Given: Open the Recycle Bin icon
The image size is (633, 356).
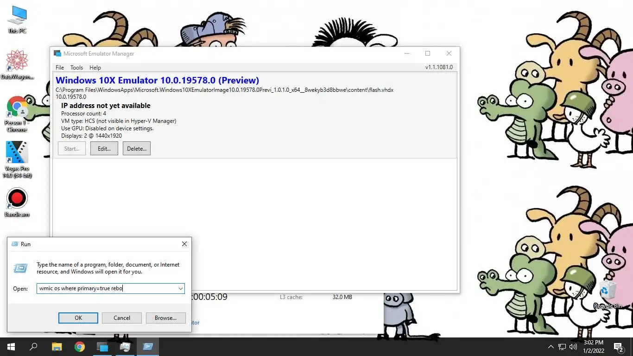Looking at the screenshot, I should click(x=608, y=294).
